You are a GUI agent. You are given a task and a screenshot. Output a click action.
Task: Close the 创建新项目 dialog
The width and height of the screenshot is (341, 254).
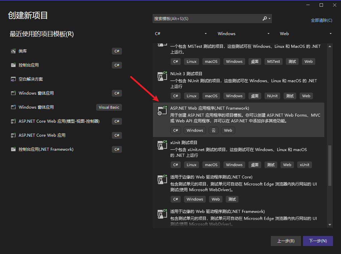pyautogui.click(x=334, y=5)
